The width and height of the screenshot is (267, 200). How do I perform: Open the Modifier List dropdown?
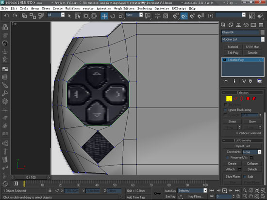click(x=243, y=39)
